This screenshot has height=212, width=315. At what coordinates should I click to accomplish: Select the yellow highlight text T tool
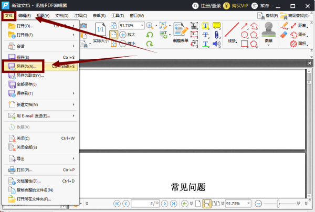coord(205,26)
